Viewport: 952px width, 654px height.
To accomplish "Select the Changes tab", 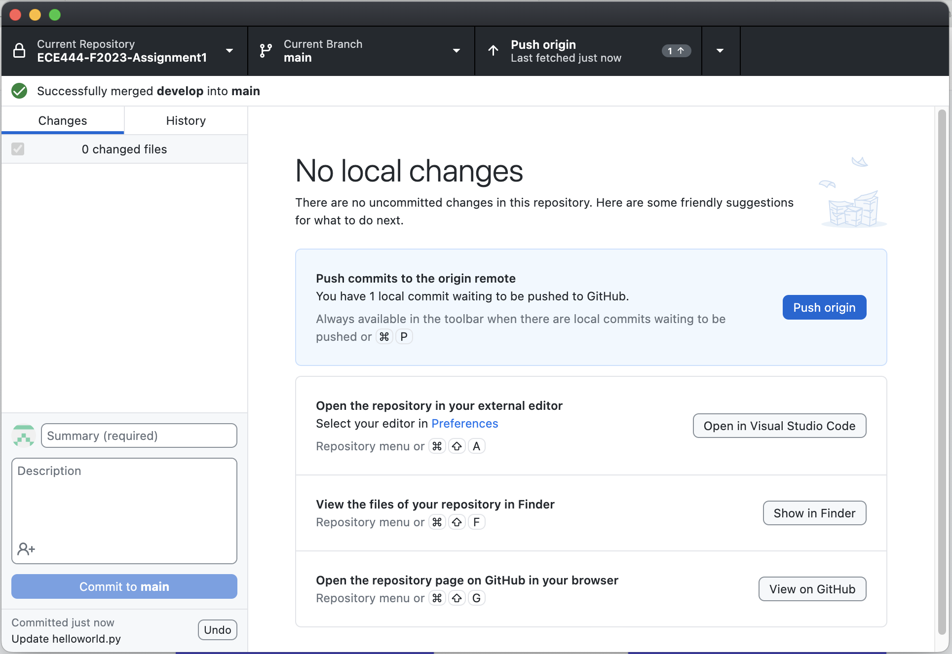I will tap(63, 121).
